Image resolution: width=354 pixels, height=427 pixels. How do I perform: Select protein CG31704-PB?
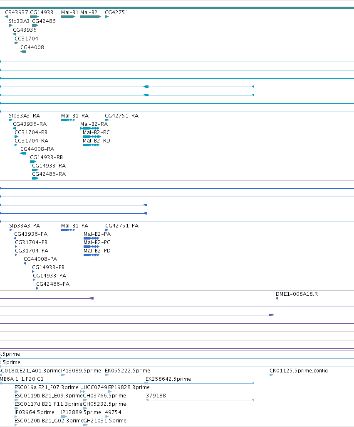pyautogui.click(x=31, y=242)
